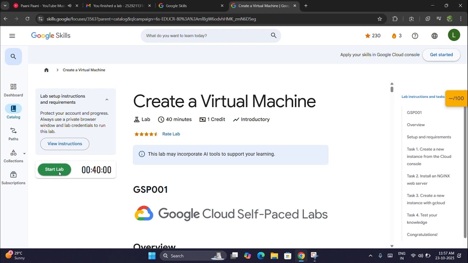
Task: Open Microsoft Edge from the taskbar
Action: pos(261,256)
